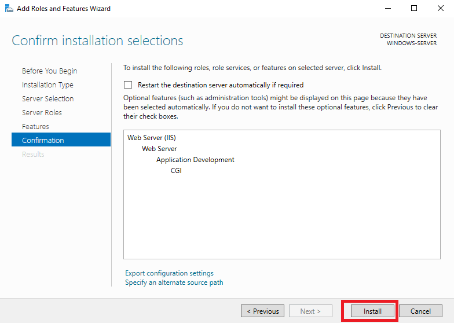Go back with the Previous button
The image size is (454, 323).
point(263,311)
